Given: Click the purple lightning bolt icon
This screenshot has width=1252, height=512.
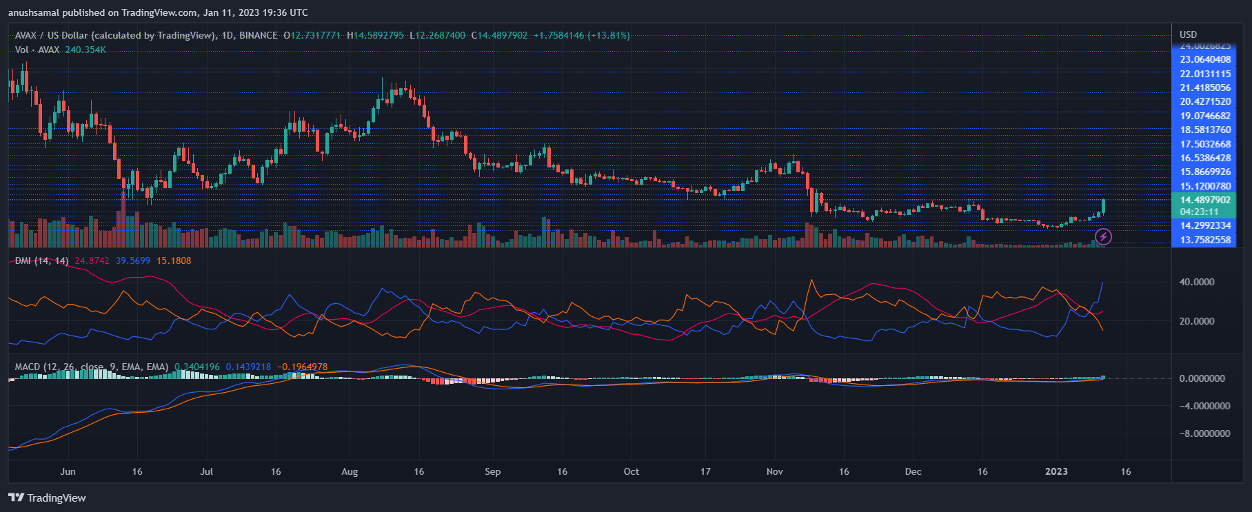Looking at the screenshot, I should (x=1103, y=237).
